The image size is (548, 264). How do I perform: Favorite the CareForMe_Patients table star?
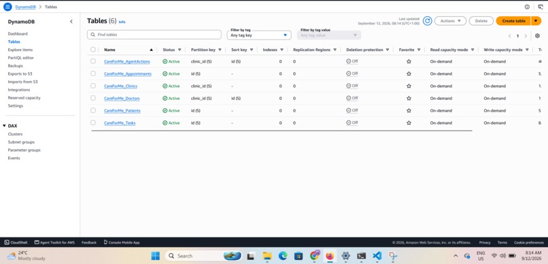click(409, 110)
